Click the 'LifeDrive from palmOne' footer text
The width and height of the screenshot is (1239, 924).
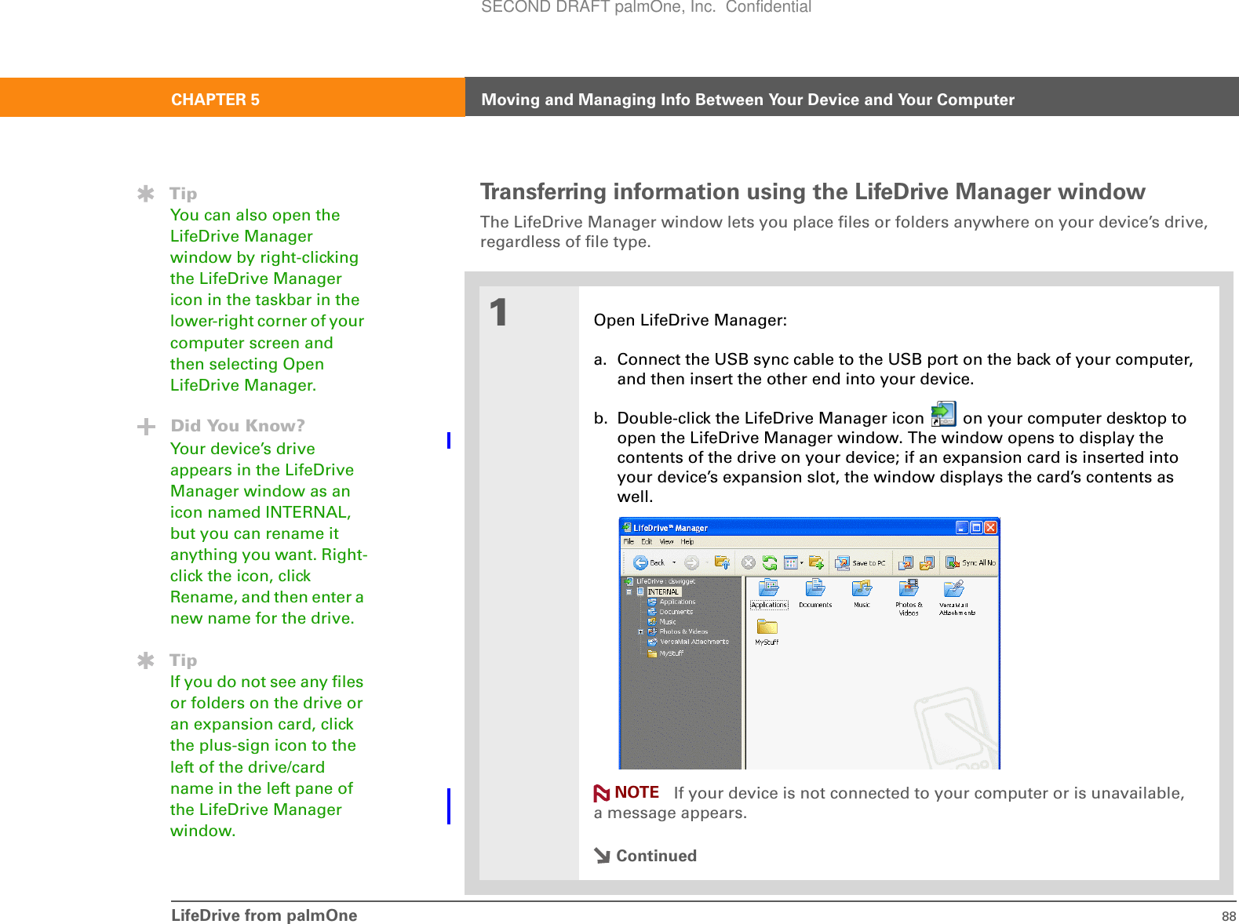264,915
